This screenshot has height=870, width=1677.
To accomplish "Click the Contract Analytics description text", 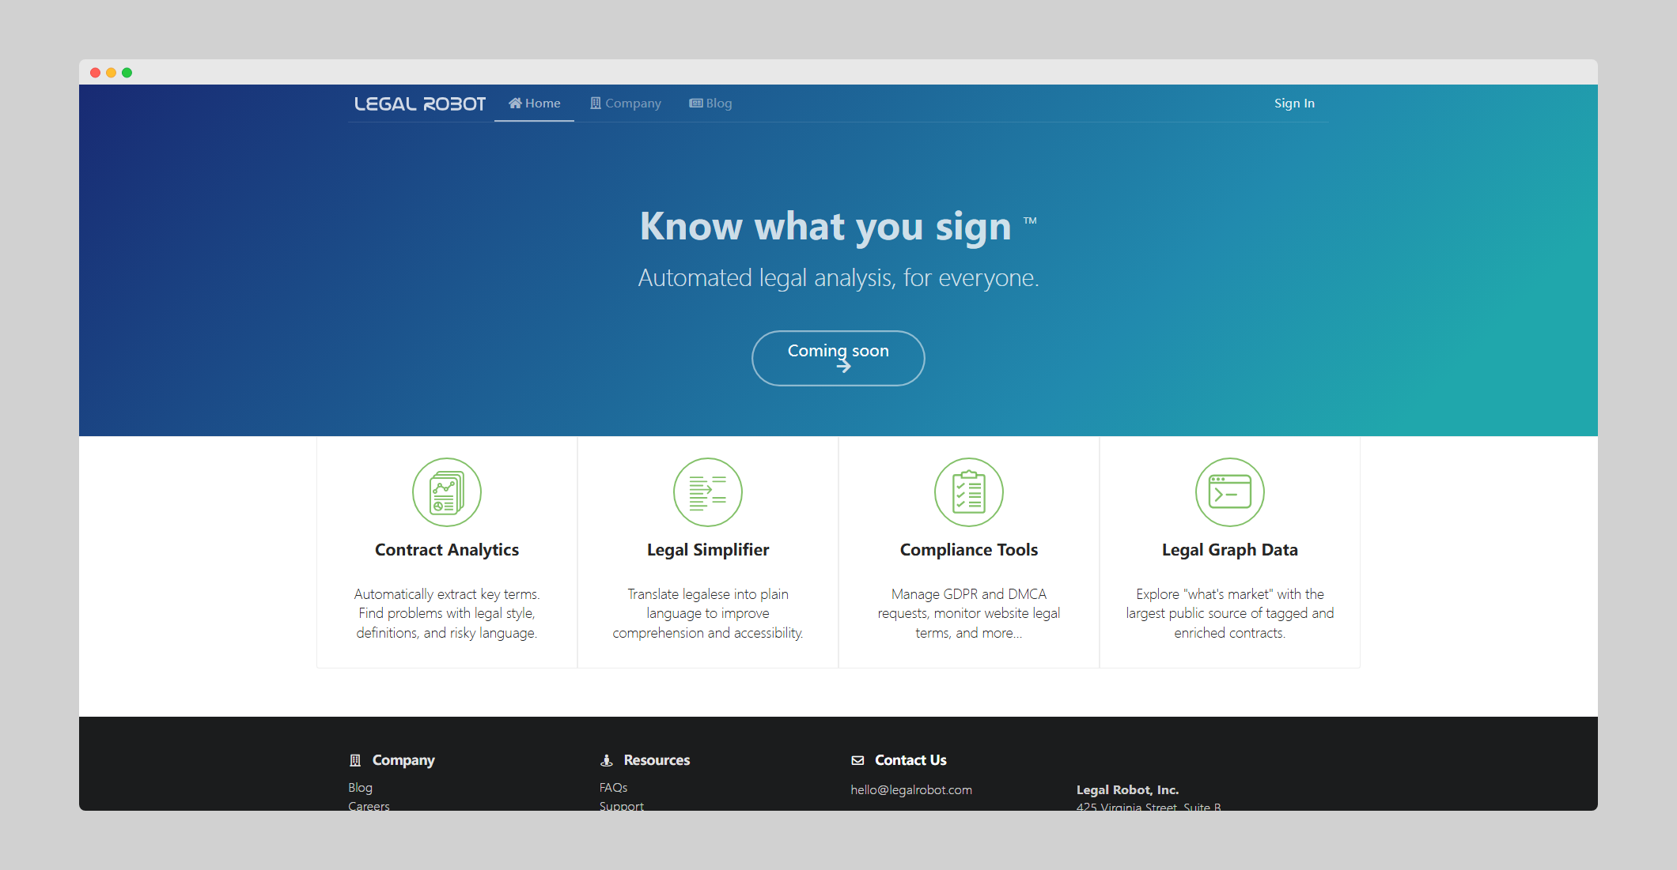I will [x=447, y=613].
